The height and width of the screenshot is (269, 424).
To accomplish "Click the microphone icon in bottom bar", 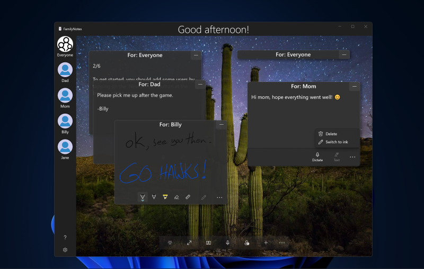I will click(228, 243).
